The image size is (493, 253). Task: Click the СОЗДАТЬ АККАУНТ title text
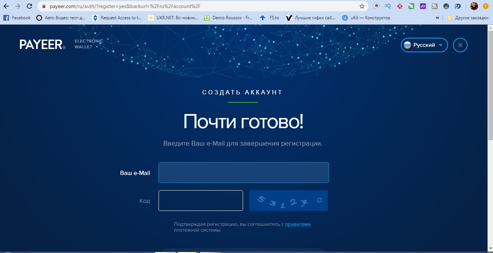pyautogui.click(x=242, y=92)
